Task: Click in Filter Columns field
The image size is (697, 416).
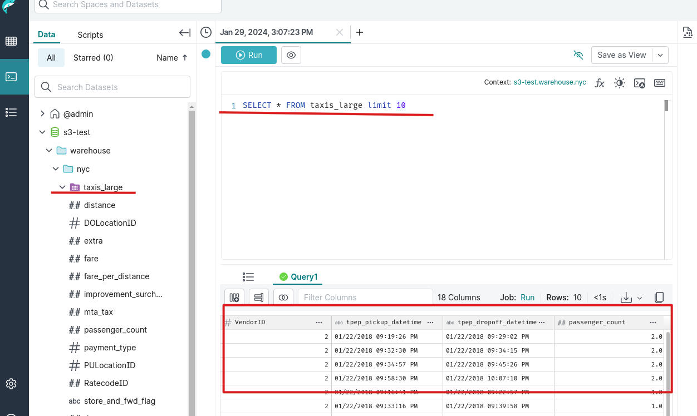Action: click(365, 298)
